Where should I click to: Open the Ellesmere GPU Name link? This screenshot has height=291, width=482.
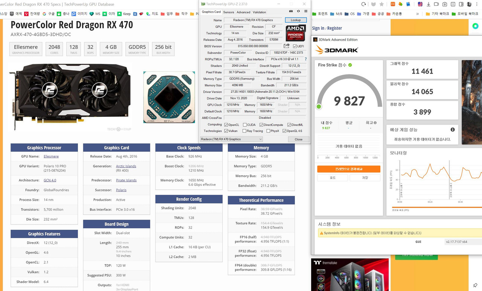pyautogui.click(x=51, y=156)
